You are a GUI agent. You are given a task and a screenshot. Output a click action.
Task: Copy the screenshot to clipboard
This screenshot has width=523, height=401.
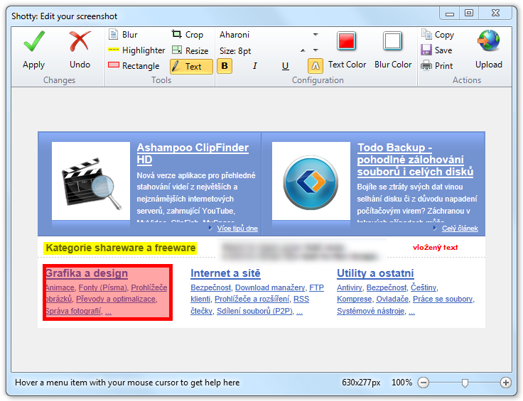point(437,35)
